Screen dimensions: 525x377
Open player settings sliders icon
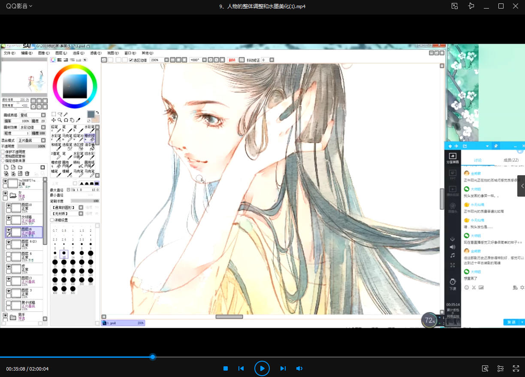click(501, 368)
